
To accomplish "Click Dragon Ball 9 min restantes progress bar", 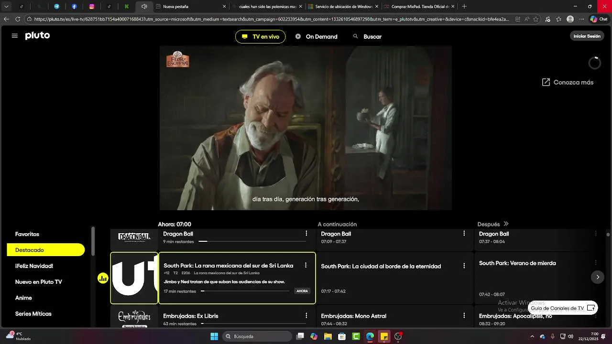I will (x=252, y=241).
